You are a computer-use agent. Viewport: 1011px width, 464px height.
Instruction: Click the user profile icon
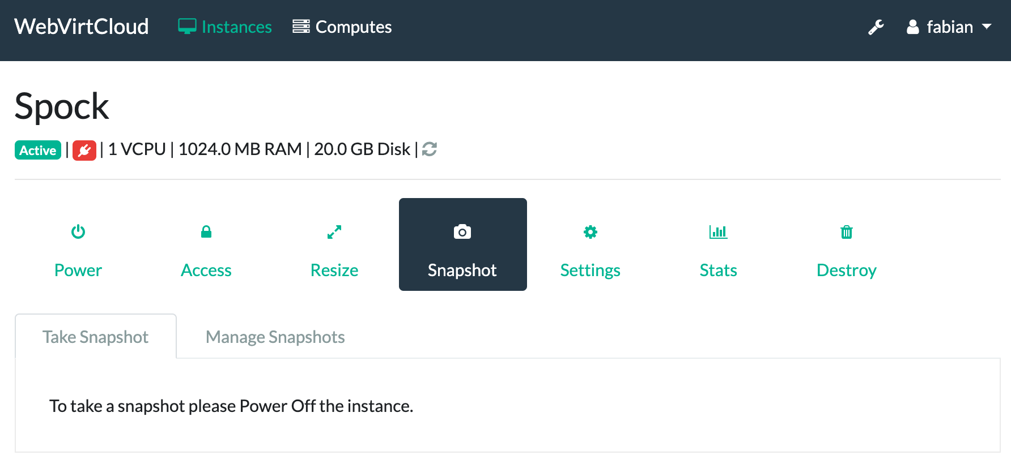point(914,27)
